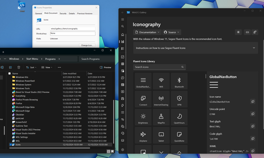Open WinUI Gallery settings gear

point(123,149)
